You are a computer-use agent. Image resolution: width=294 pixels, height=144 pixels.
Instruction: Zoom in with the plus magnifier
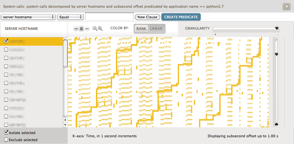click(100, 29)
